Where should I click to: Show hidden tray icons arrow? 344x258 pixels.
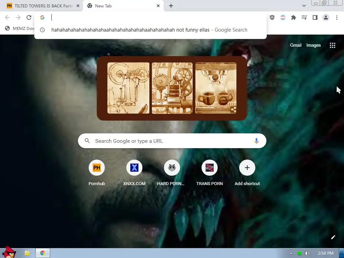(291, 253)
